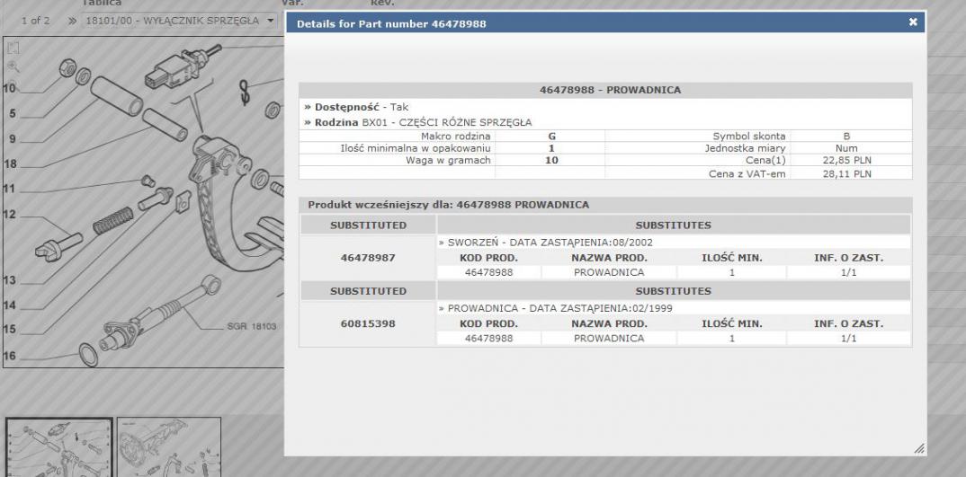Screen dimensions: 966x477
Task: Click callout number 13 on diagram
Action: click(x=9, y=280)
